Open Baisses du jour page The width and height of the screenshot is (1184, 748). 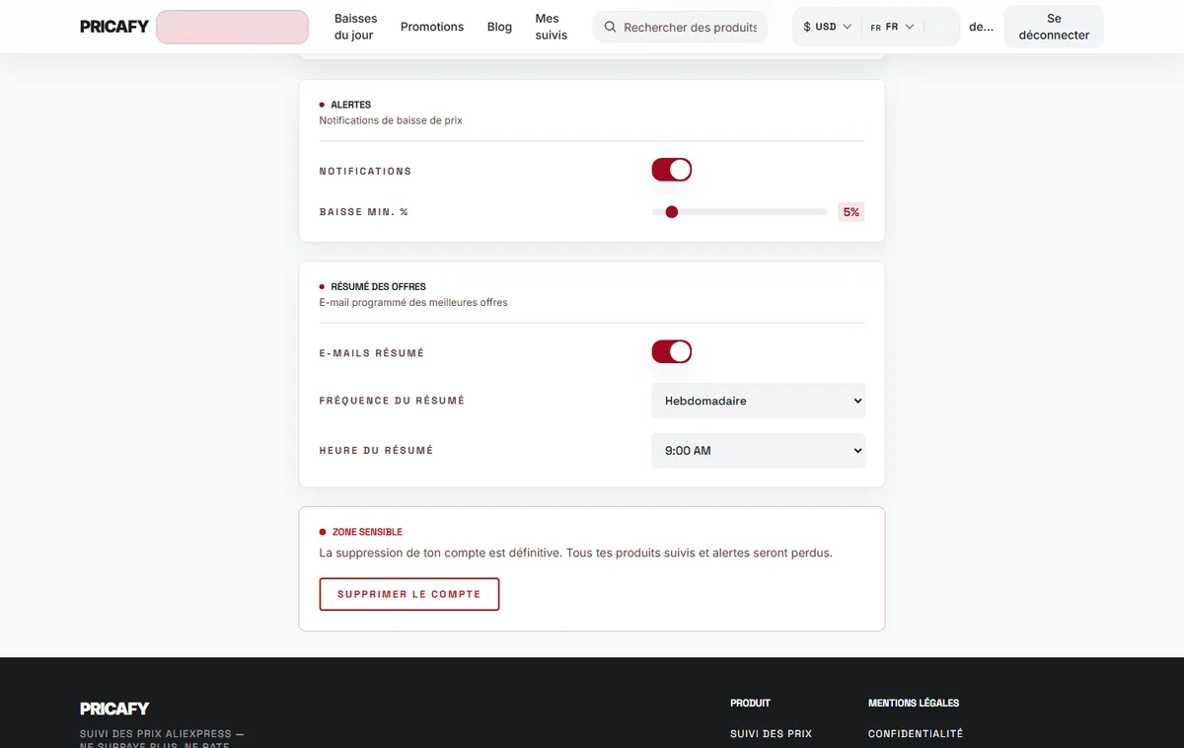355,27
